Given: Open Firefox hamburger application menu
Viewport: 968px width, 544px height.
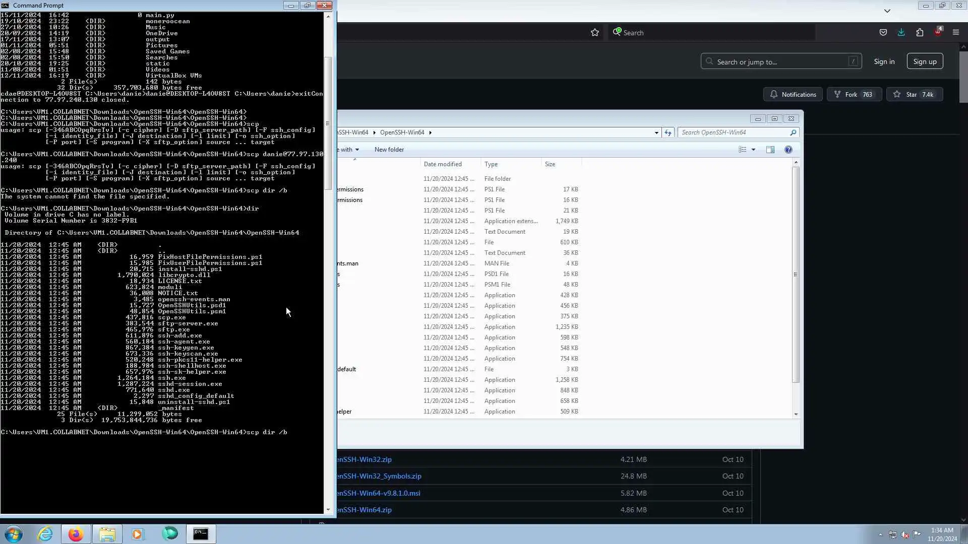Looking at the screenshot, I should (955, 32).
